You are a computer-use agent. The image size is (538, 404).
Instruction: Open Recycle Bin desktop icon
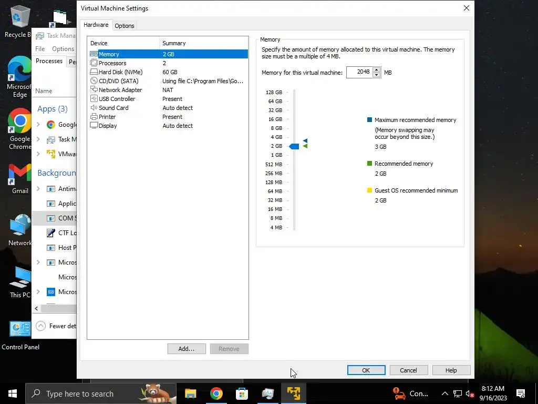[x=19, y=22]
